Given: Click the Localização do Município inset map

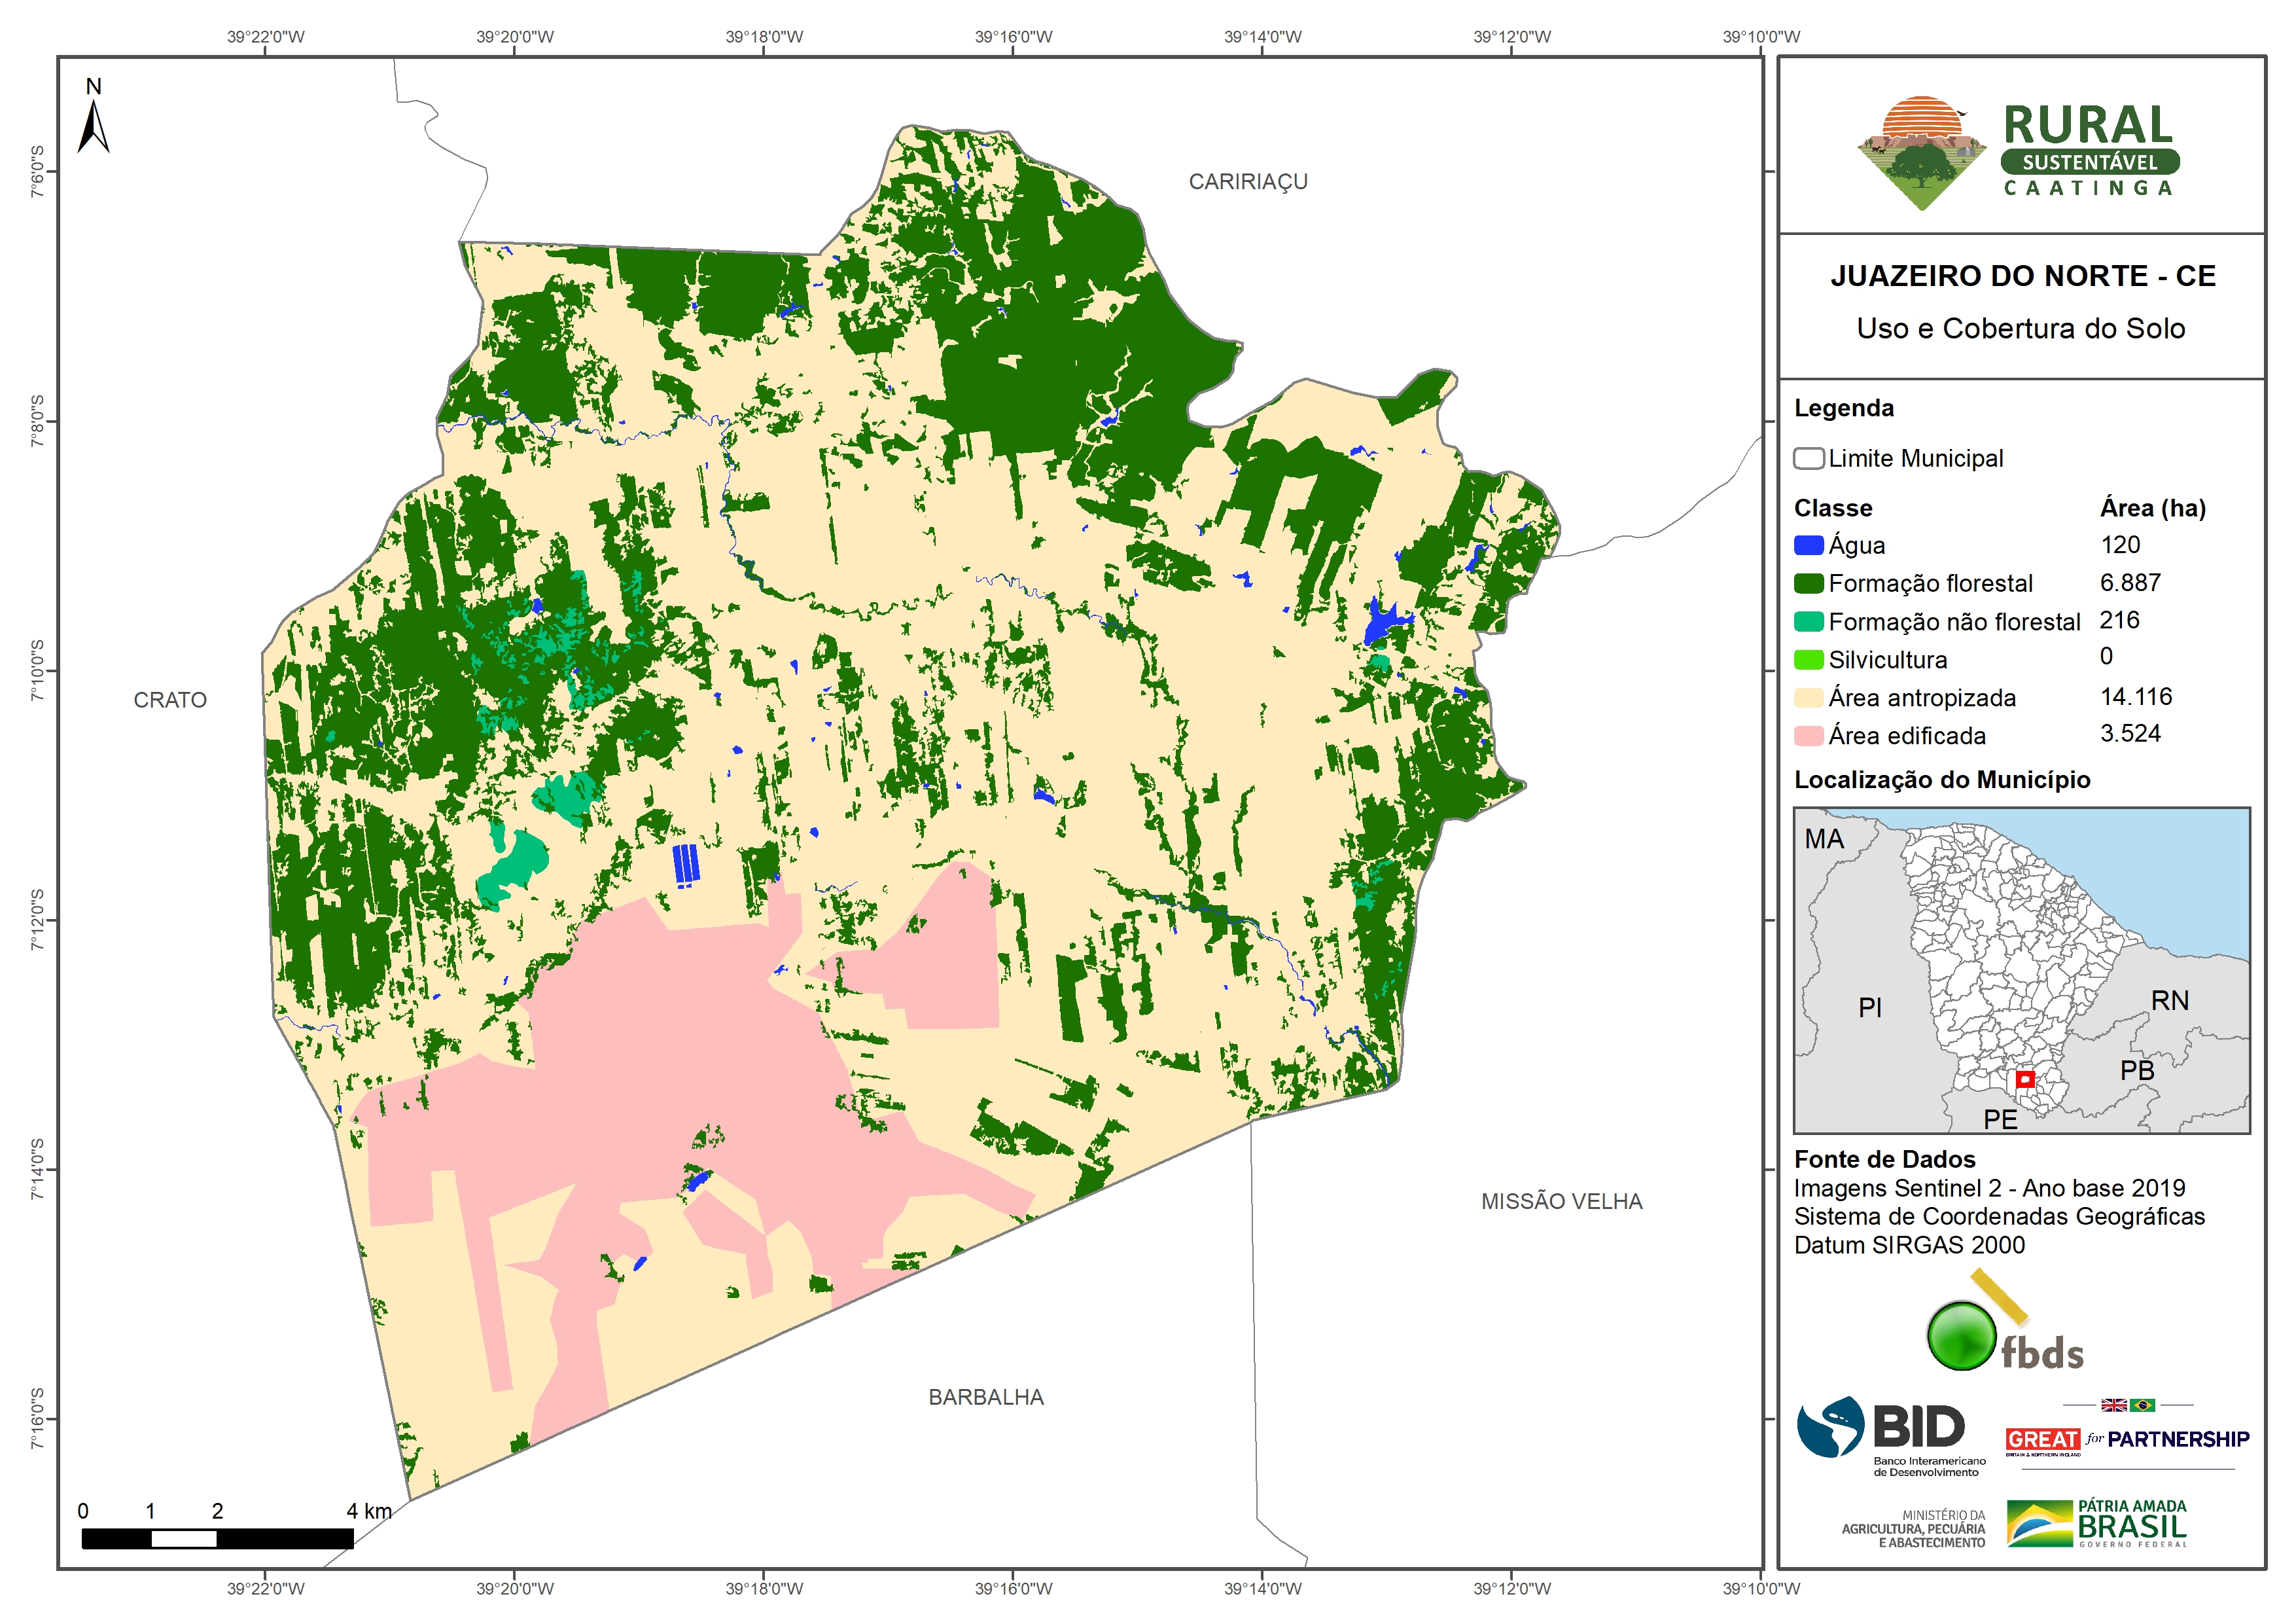Looking at the screenshot, I should [x=2021, y=969].
